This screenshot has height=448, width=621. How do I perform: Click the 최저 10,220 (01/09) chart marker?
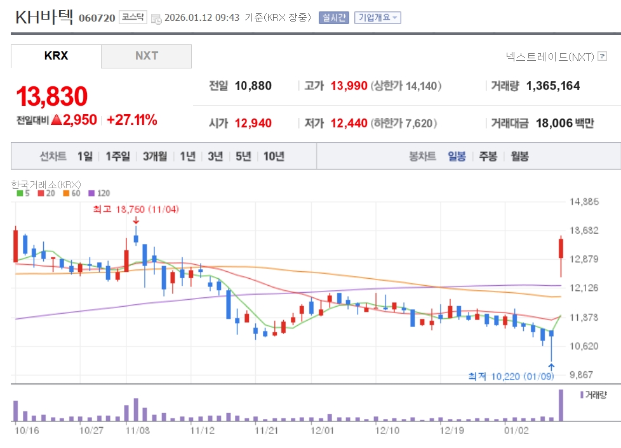click(511, 376)
